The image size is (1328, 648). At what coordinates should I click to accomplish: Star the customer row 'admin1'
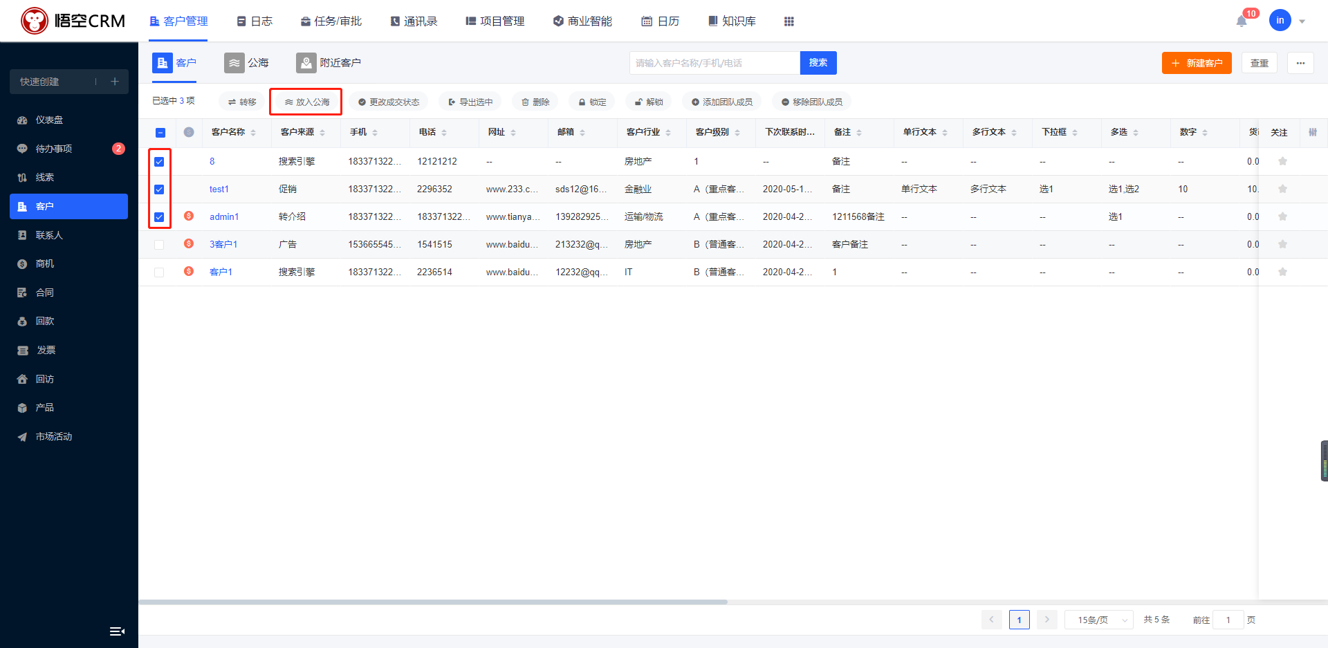(x=1282, y=216)
